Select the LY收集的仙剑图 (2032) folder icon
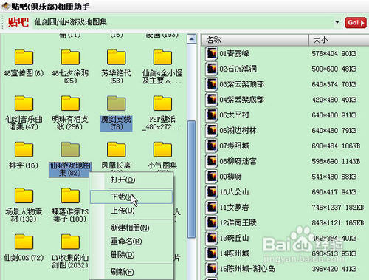This screenshot has width=369, height=280. pos(70,242)
